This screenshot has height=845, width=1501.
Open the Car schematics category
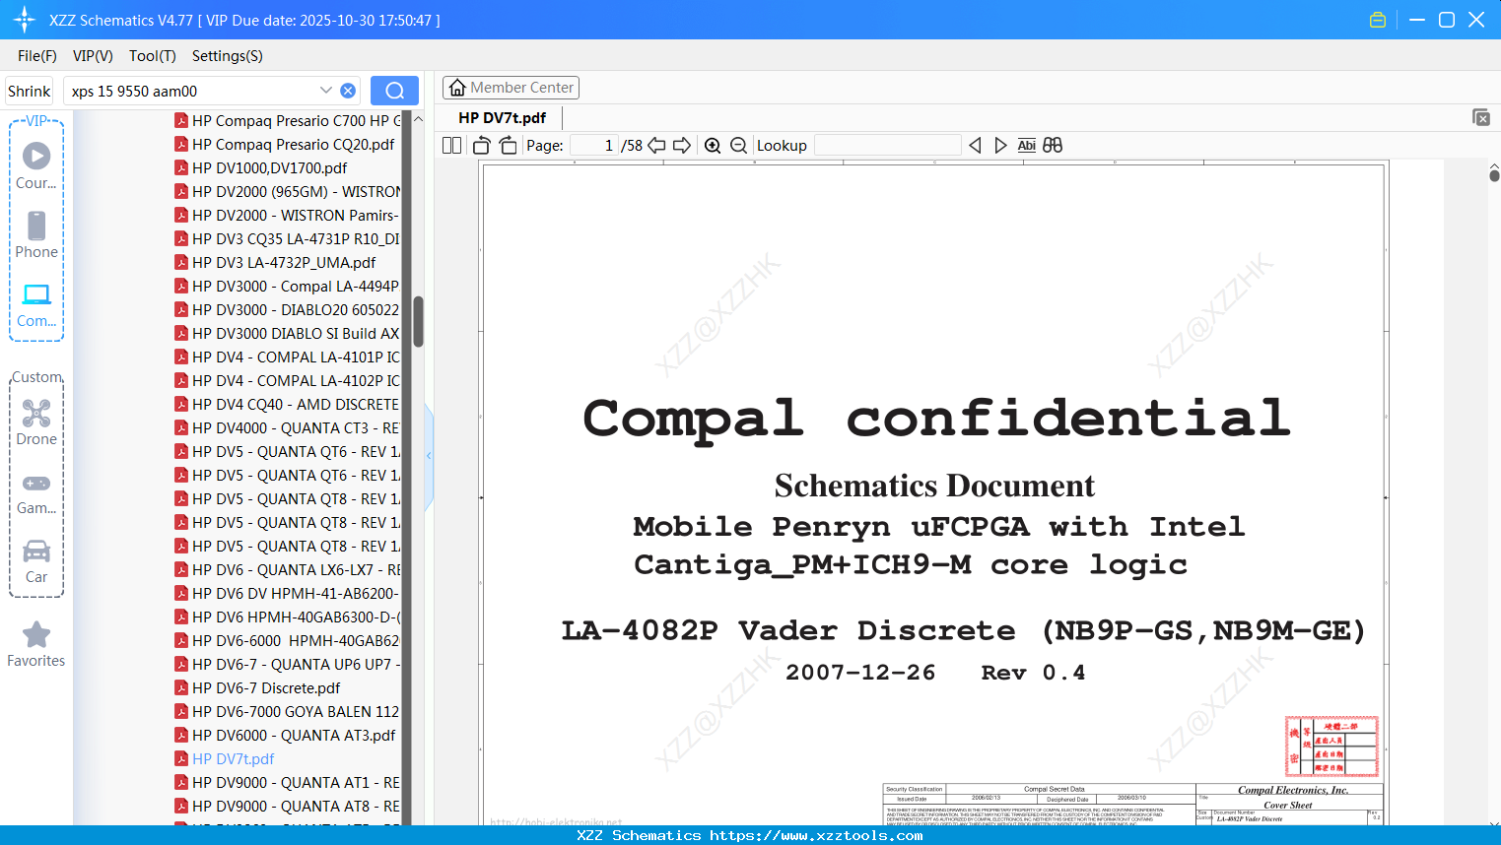pos(36,561)
